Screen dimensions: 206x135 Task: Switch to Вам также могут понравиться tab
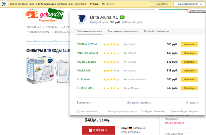point(123,31)
